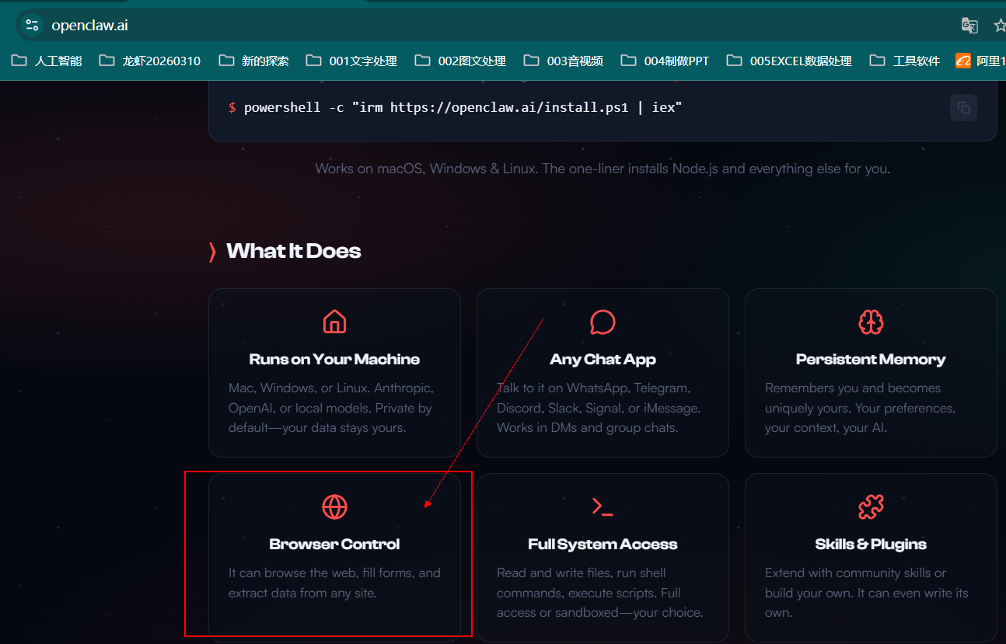Select the Skills & Plugins card title

(x=871, y=544)
